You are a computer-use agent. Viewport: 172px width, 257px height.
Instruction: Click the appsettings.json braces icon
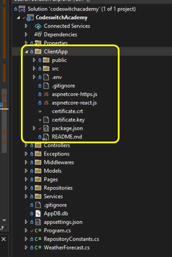38,222
